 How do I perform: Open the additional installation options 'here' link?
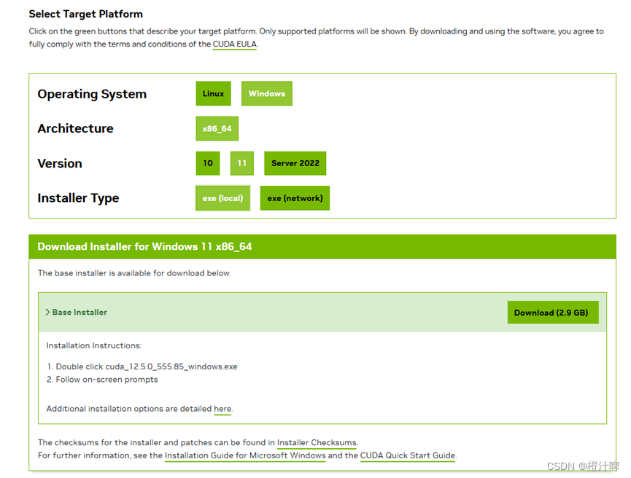222,409
